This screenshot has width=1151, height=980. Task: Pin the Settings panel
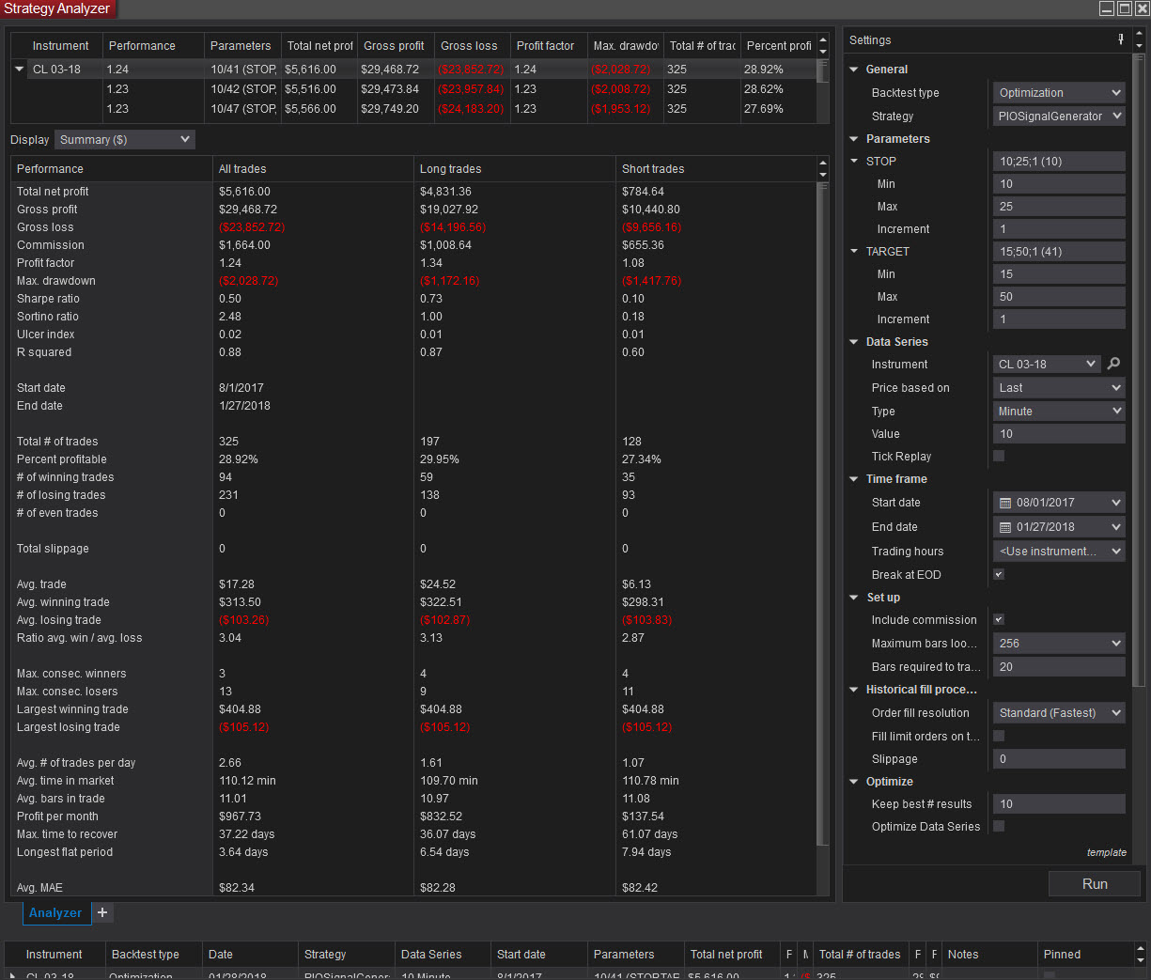pos(1121,39)
